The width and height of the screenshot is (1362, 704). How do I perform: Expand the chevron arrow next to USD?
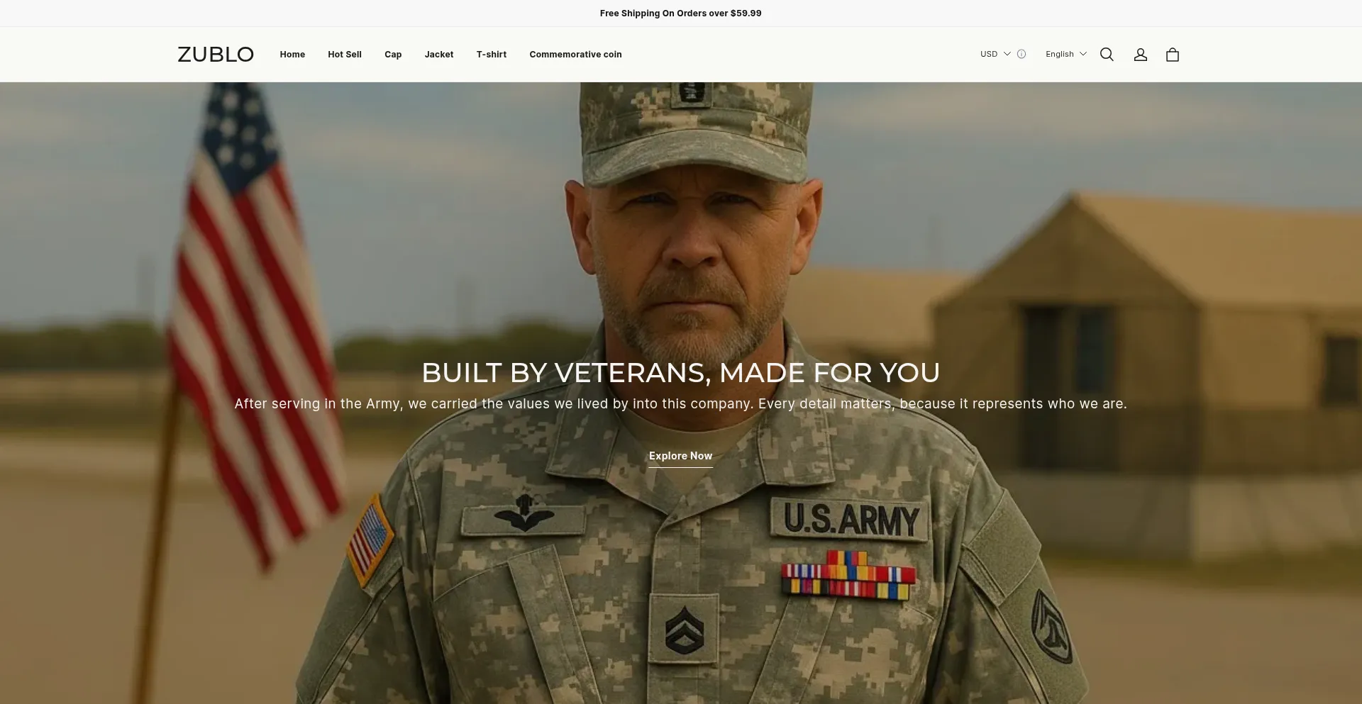(1007, 54)
